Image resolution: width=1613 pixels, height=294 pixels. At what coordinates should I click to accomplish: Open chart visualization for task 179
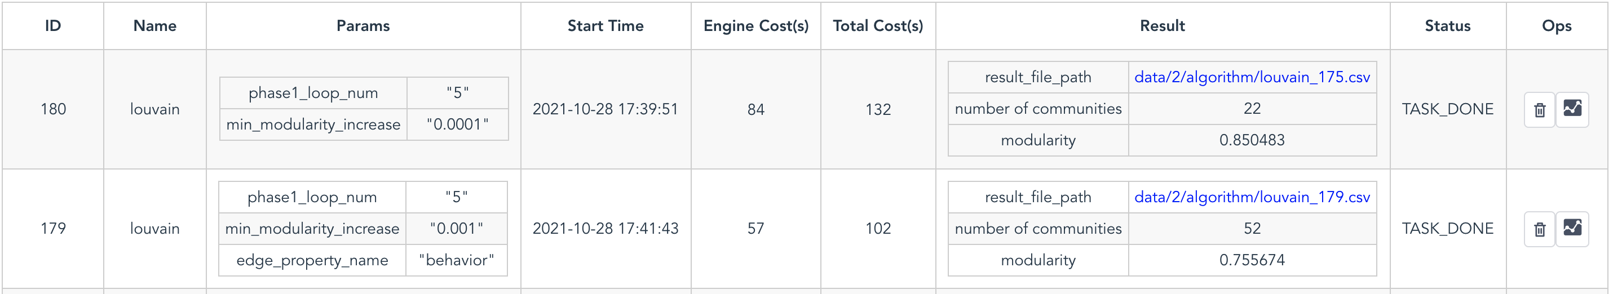(x=1572, y=229)
